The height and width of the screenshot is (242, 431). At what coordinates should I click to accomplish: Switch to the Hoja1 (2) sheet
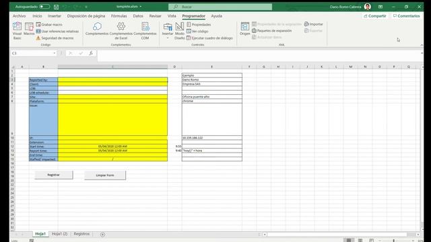tap(60, 234)
